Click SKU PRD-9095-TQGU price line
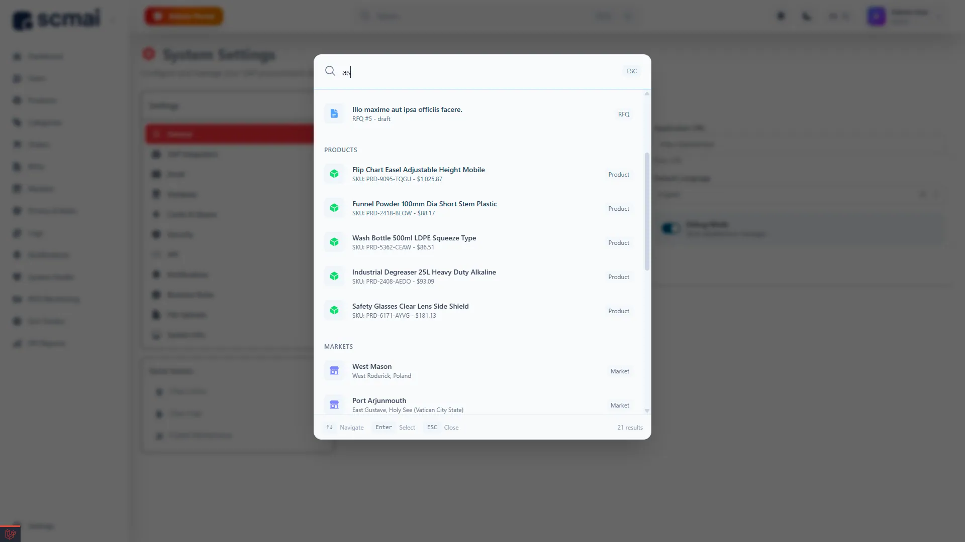This screenshot has height=542, width=965. tap(397, 179)
